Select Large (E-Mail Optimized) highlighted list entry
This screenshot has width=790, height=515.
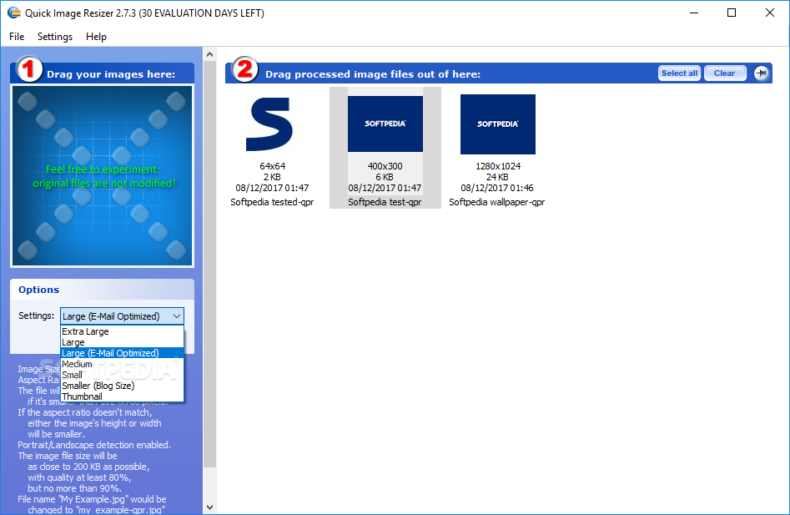tap(122, 353)
